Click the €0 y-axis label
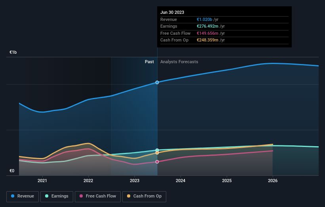Screen dimensions: 325x207 12,171
